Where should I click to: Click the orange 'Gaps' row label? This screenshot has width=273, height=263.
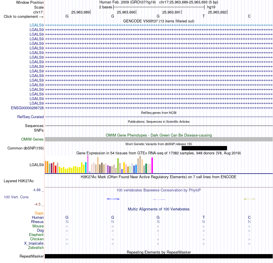coord(39,213)
